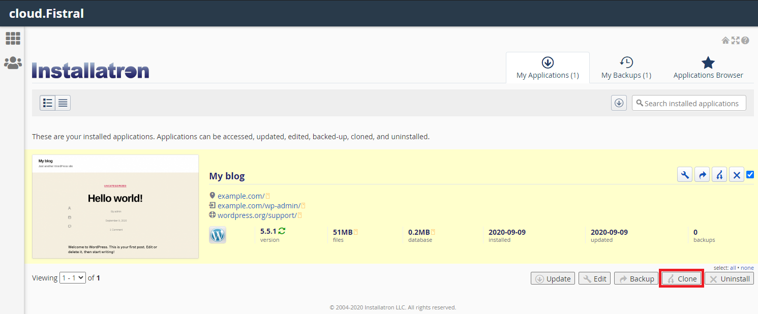Switch to detailed list view
The width and height of the screenshot is (758, 314).
pyautogui.click(x=48, y=103)
